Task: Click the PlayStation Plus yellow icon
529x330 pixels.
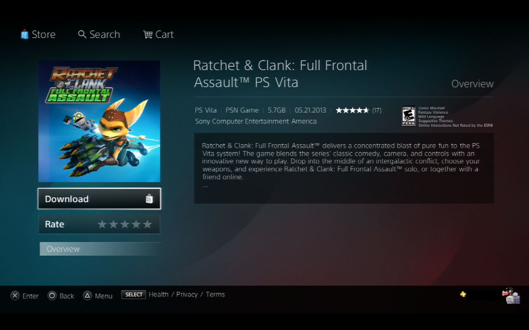Action: (463, 294)
